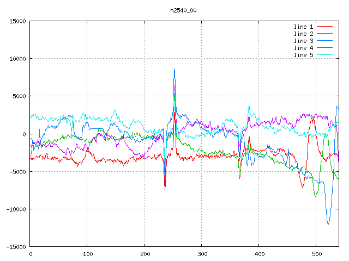Image resolution: width=349 pixels, height=261 pixels.
Task: Select the 'line 3' legend label
Action: point(303,41)
